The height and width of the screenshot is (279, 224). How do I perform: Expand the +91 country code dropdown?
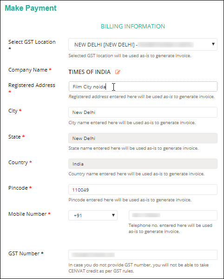tap(93, 215)
